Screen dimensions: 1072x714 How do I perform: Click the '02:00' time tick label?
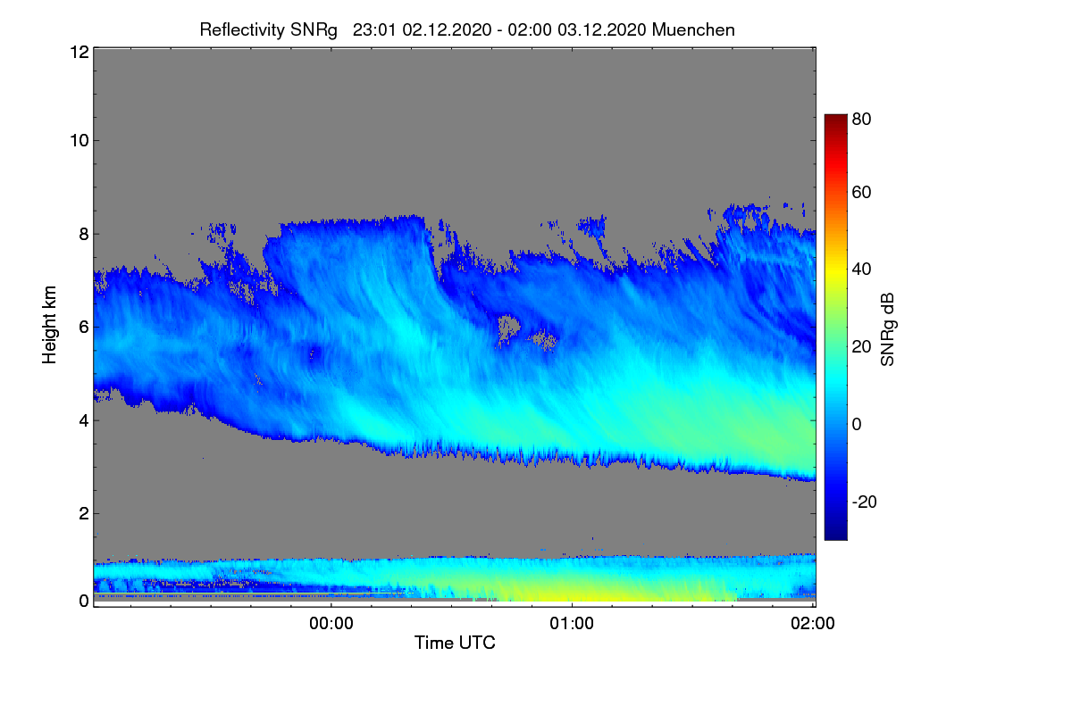(x=813, y=624)
